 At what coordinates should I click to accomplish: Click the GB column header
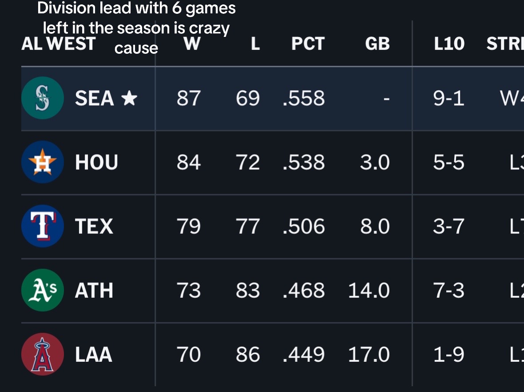[x=377, y=44]
